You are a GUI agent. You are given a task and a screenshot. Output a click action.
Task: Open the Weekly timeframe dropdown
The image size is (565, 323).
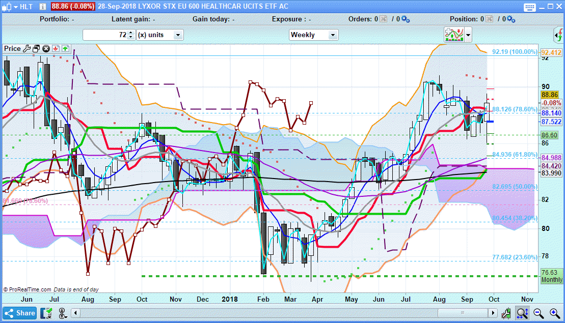[313, 35]
